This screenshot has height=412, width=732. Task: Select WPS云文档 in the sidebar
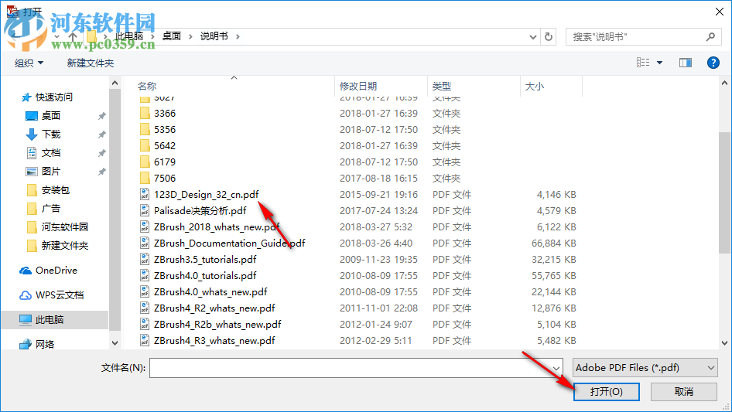pos(60,295)
